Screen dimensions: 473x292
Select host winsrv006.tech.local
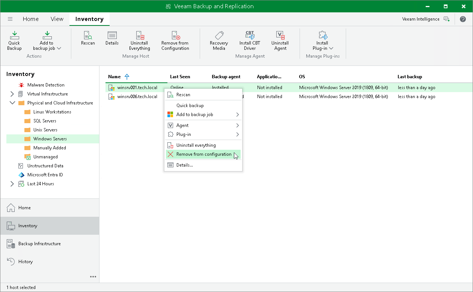tap(137, 97)
